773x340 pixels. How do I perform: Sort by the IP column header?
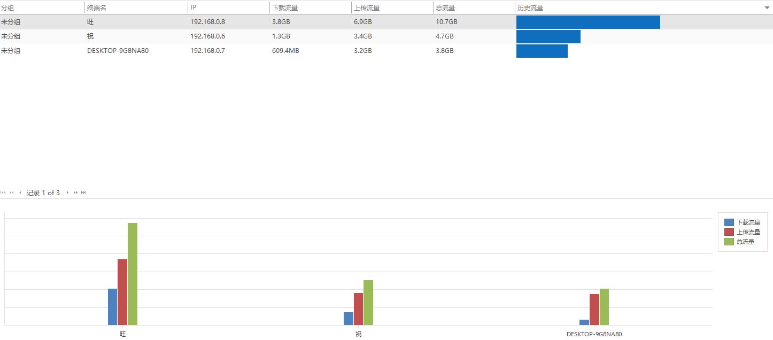229,8
